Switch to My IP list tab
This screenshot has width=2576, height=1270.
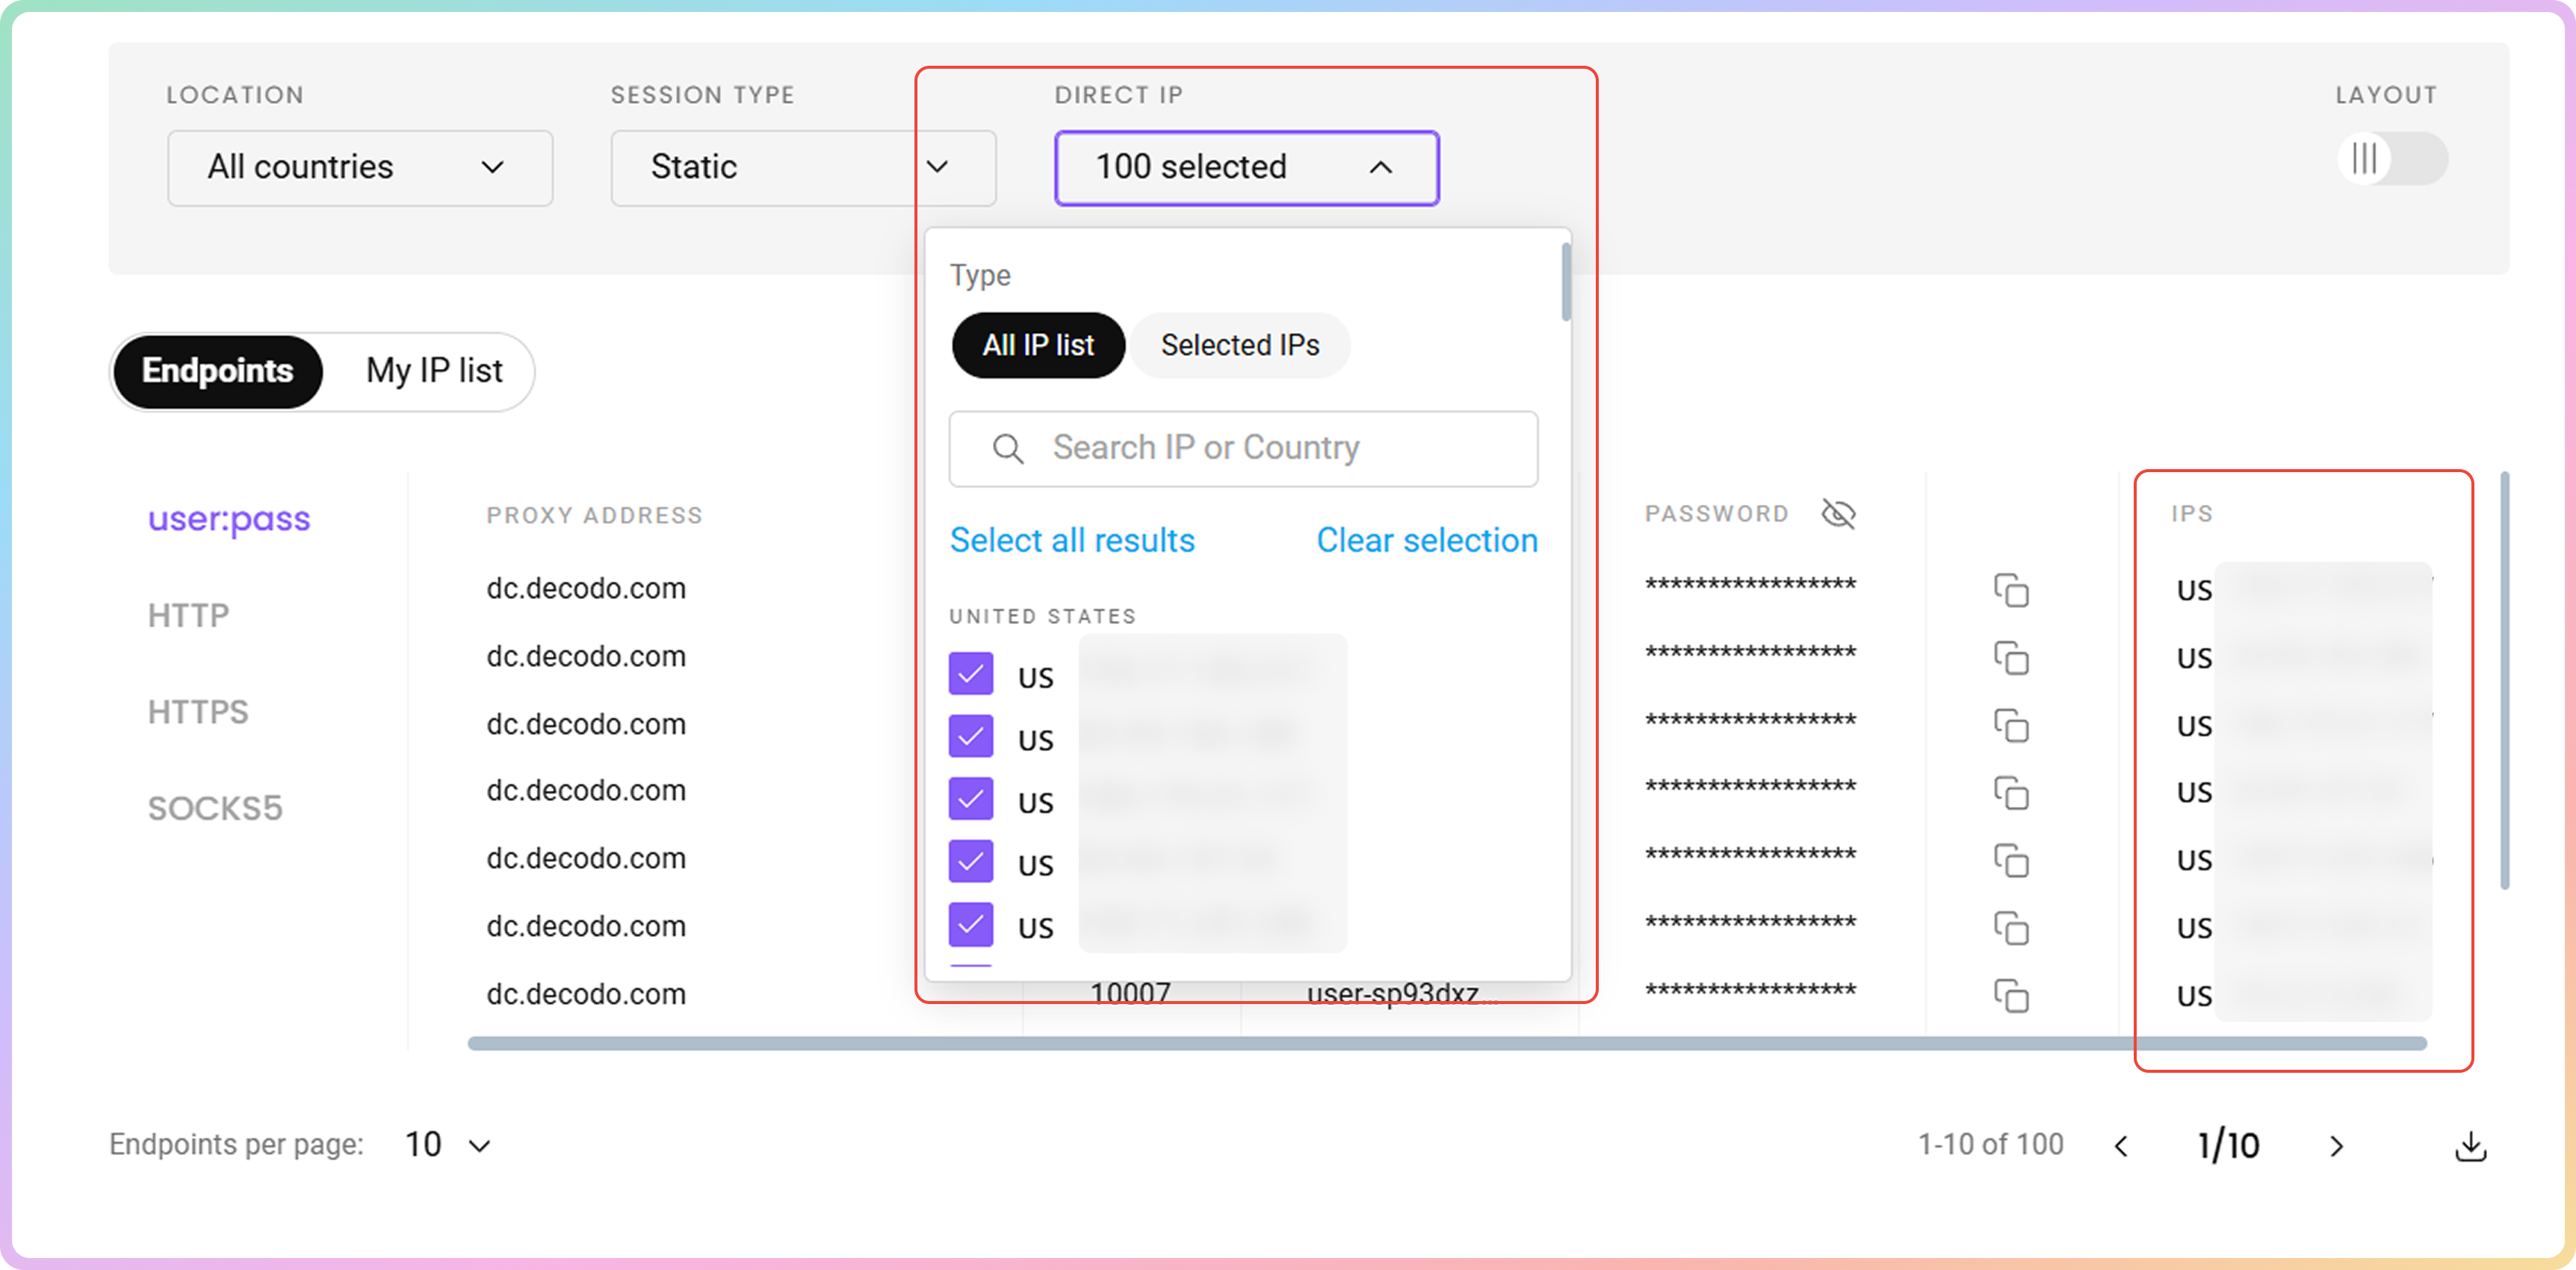434,371
